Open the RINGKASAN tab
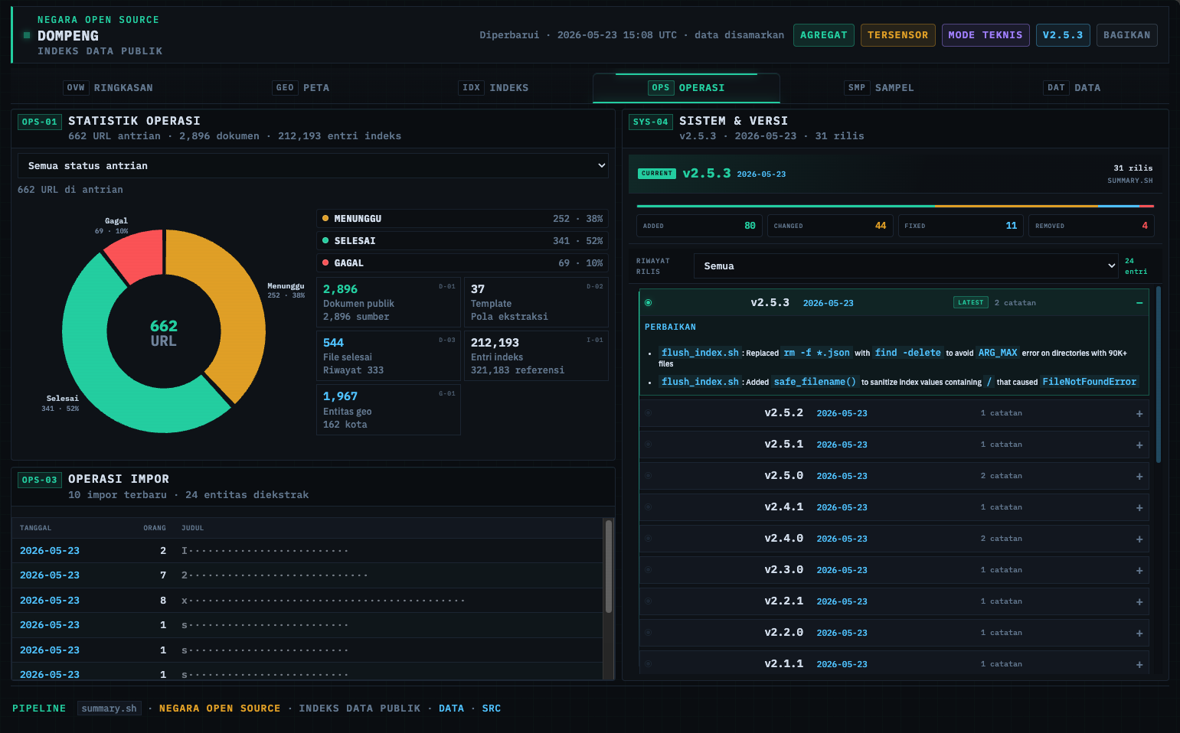The height and width of the screenshot is (733, 1180). (x=108, y=88)
